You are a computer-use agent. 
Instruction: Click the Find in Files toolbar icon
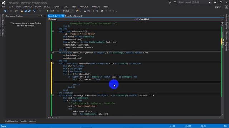tap(77, 11)
